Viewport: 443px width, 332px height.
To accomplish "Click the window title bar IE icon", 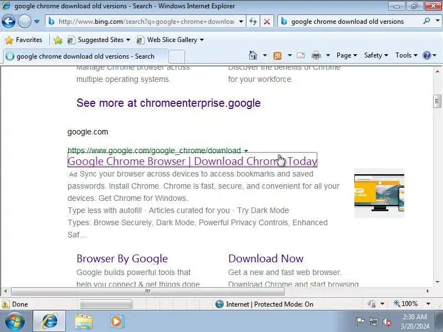I will pyautogui.click(x=6, y=6).
